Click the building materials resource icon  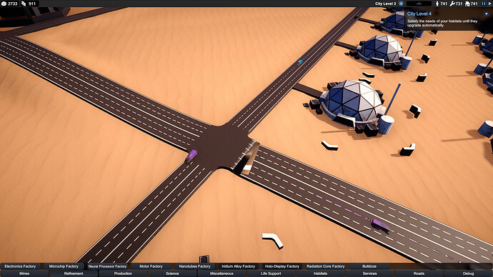click(x=24, y=4)
